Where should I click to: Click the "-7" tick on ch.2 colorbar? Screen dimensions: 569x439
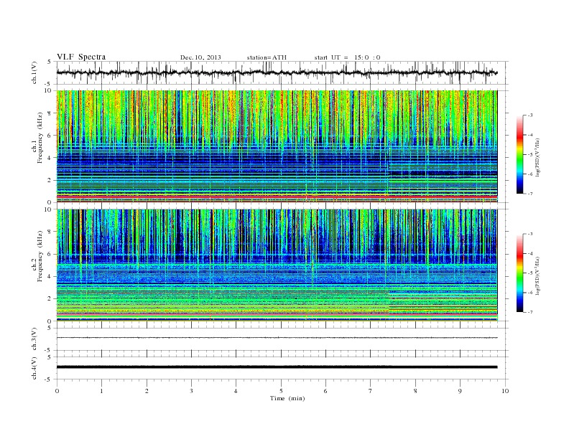pyautogui.click(x=530, y=312)
